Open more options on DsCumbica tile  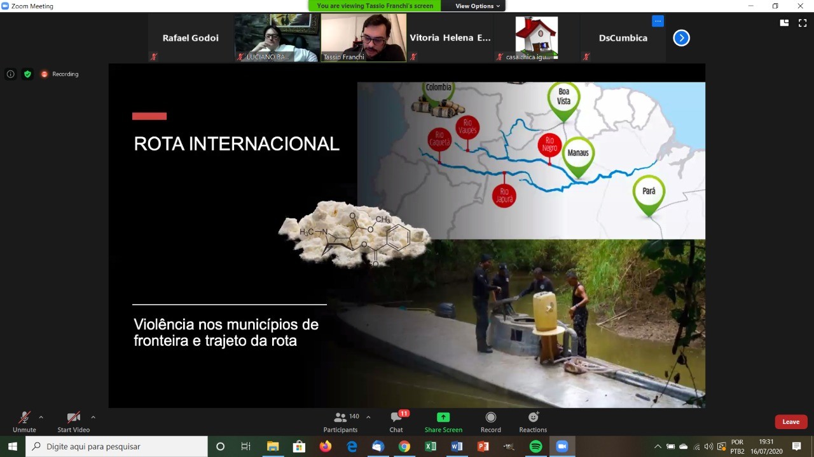click(658, 22)
